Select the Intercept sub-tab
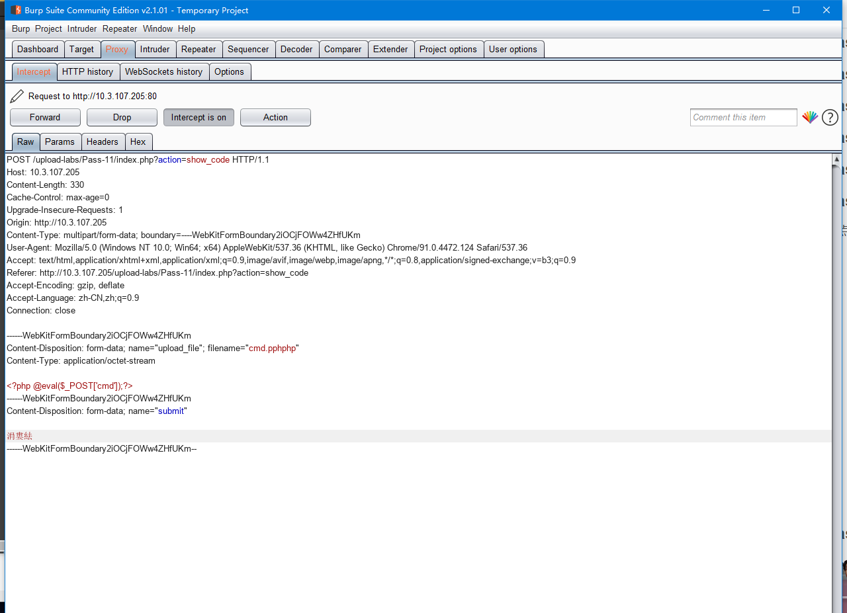 tap(34, 72)
